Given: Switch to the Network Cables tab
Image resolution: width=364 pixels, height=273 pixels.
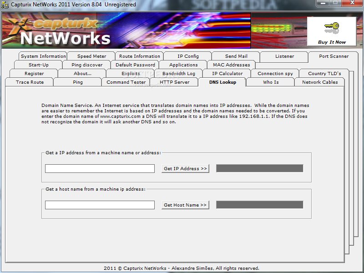Looking at the screenshot, I should 320,82.
